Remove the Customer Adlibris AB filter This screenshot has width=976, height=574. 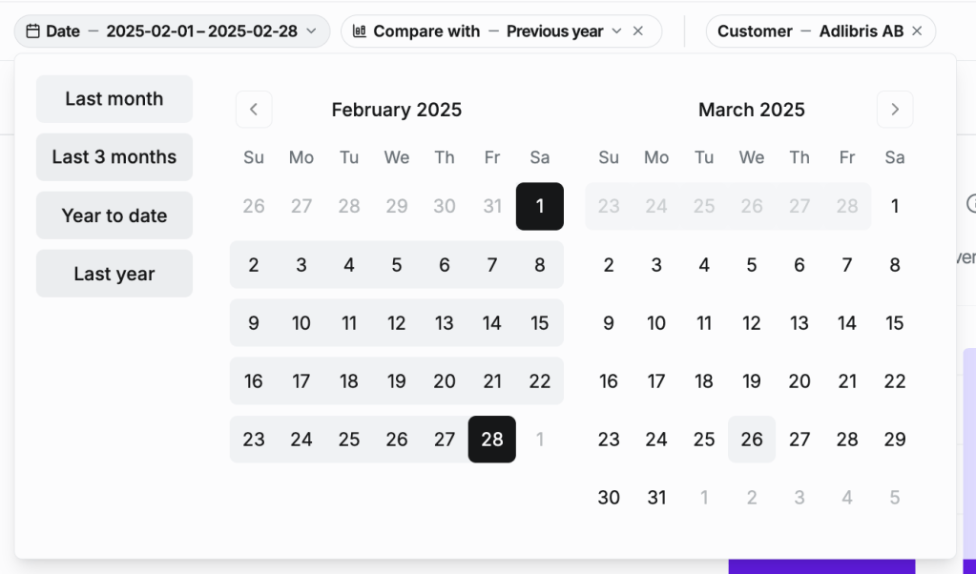pyautogui.click(x=917, y=31)
